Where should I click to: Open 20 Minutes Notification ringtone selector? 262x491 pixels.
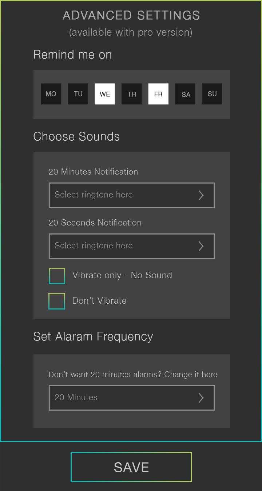point(124,195)
